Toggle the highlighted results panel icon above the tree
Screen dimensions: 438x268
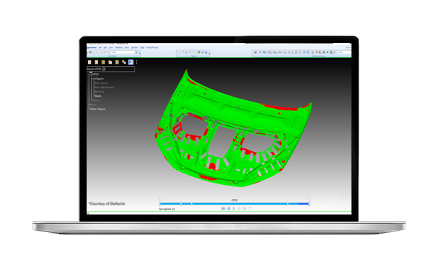131,62
